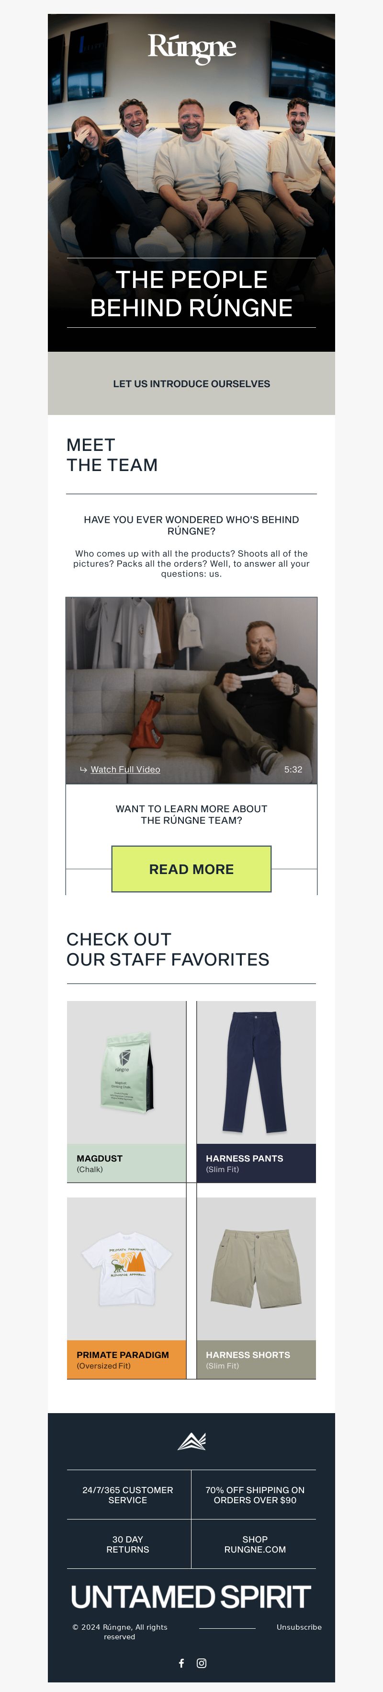Open the Harness Shorts product image

pos(257,1268)
